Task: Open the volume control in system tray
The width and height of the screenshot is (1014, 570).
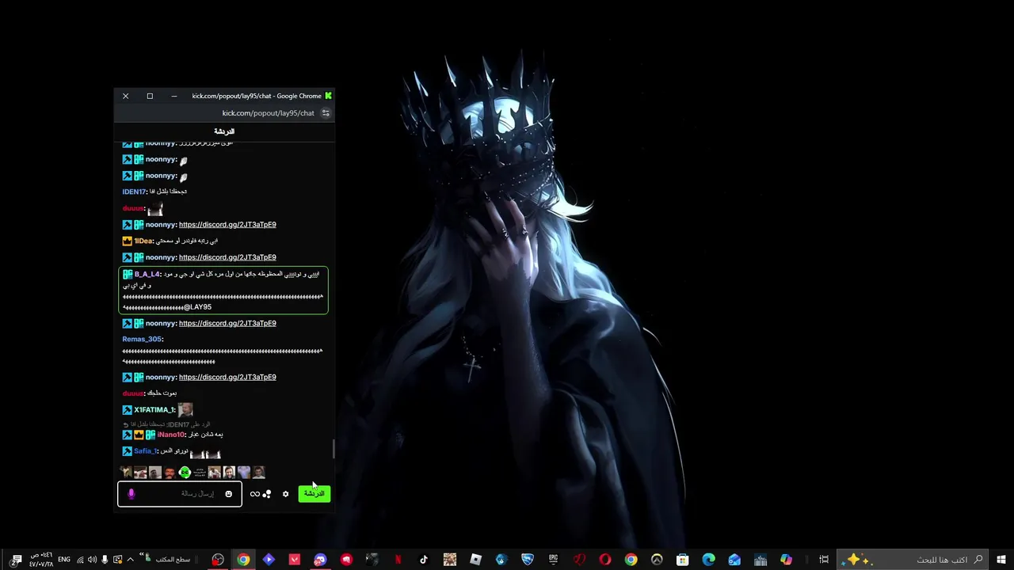Action: pyautogui.click(x=92, y=560)
